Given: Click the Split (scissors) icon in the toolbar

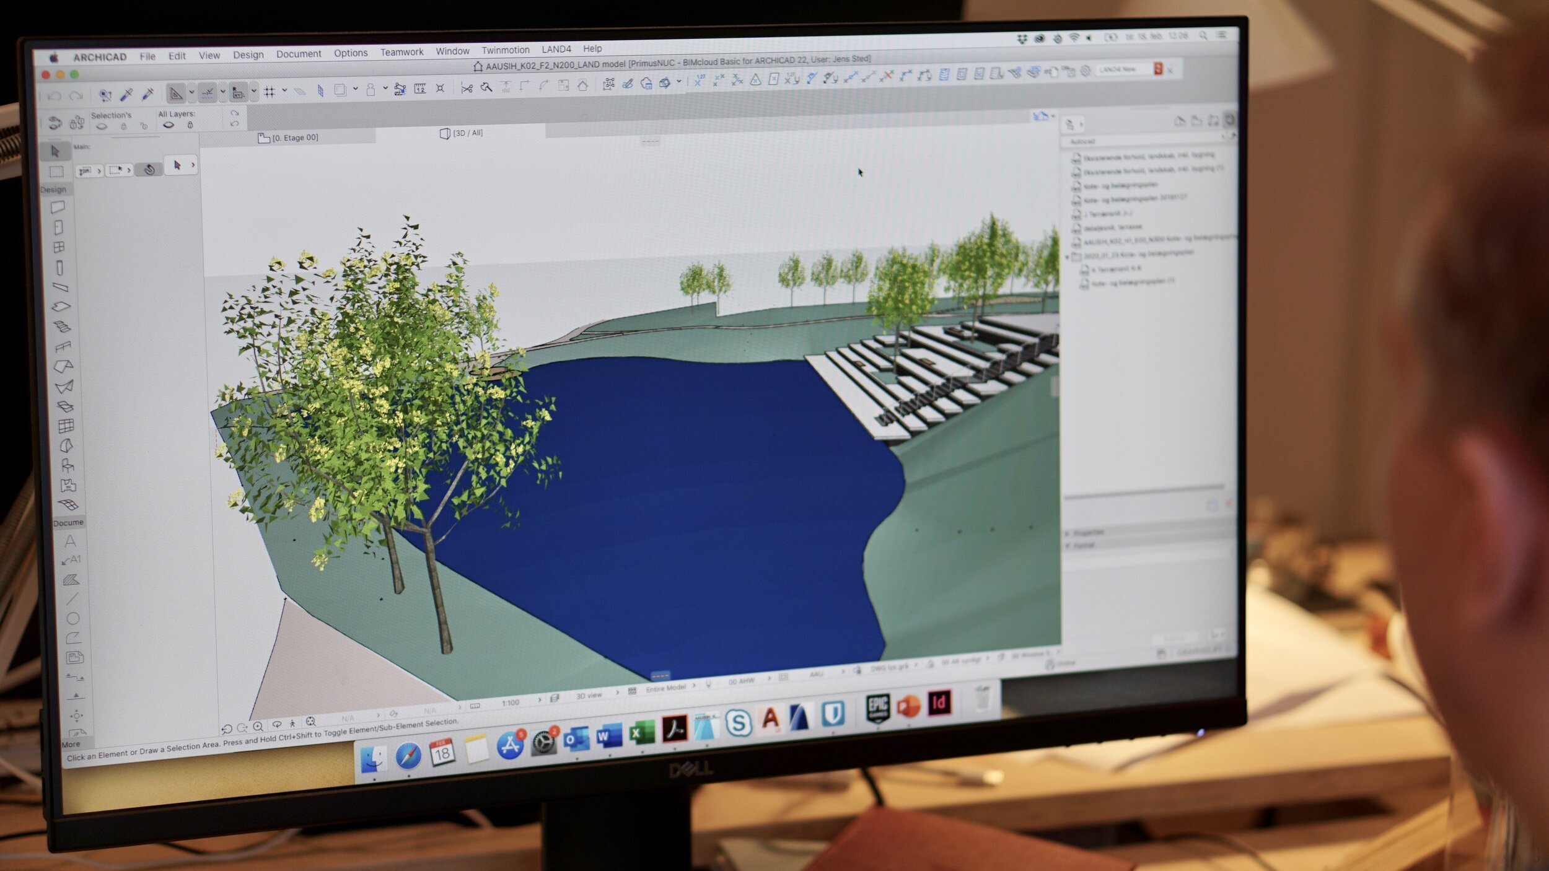Looking at the screenshot, I should (467, 88).
